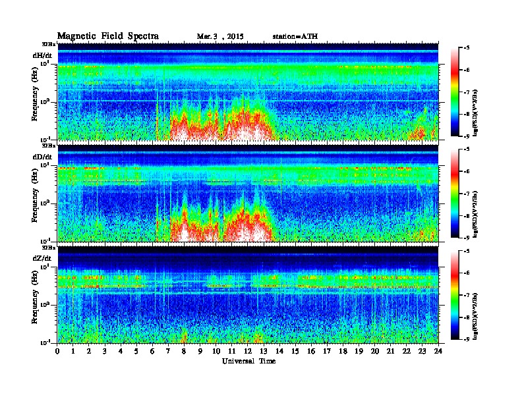Click hour tick label "17" on time axis

point(327,352)
